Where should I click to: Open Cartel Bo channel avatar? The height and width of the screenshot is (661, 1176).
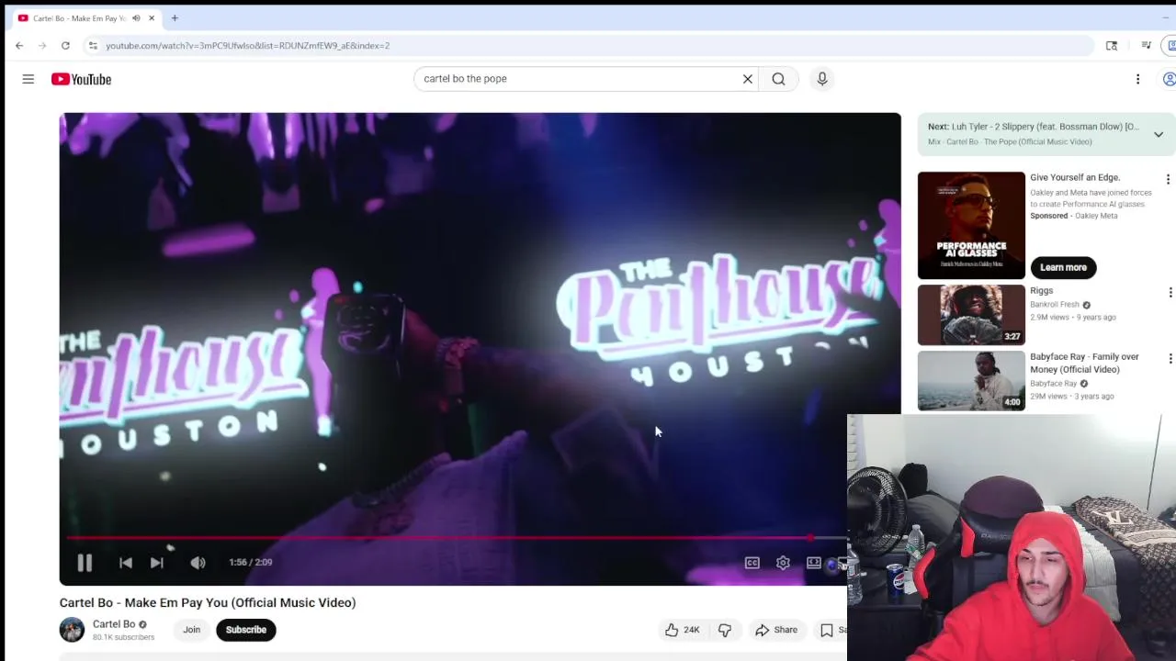click(72, 630)
